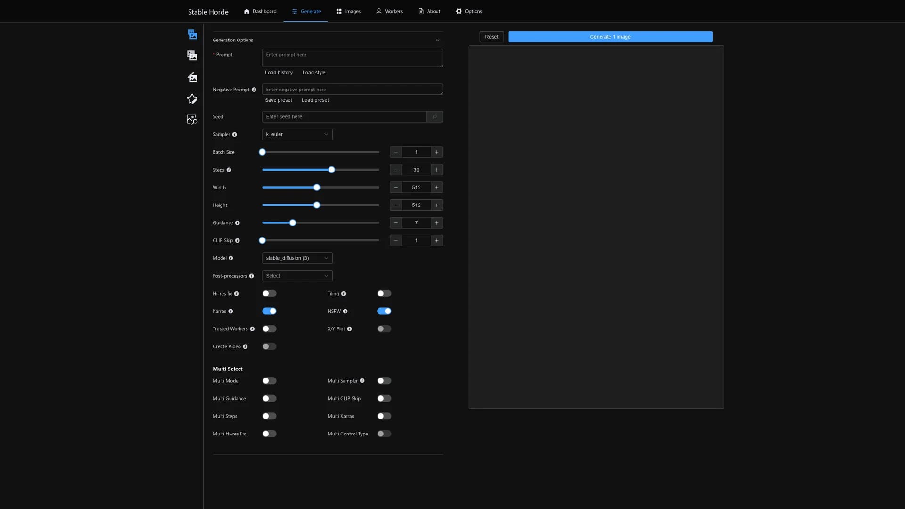Click the Steps info icon
The height and width of the screenshot is (509, 905).
(229, 170)
